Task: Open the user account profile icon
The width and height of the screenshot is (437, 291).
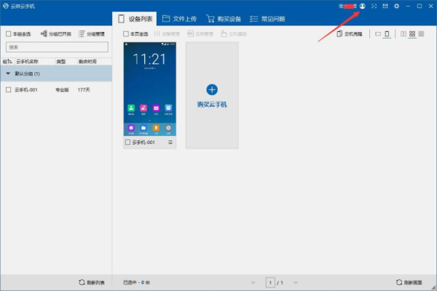Action: pos(363,6)
